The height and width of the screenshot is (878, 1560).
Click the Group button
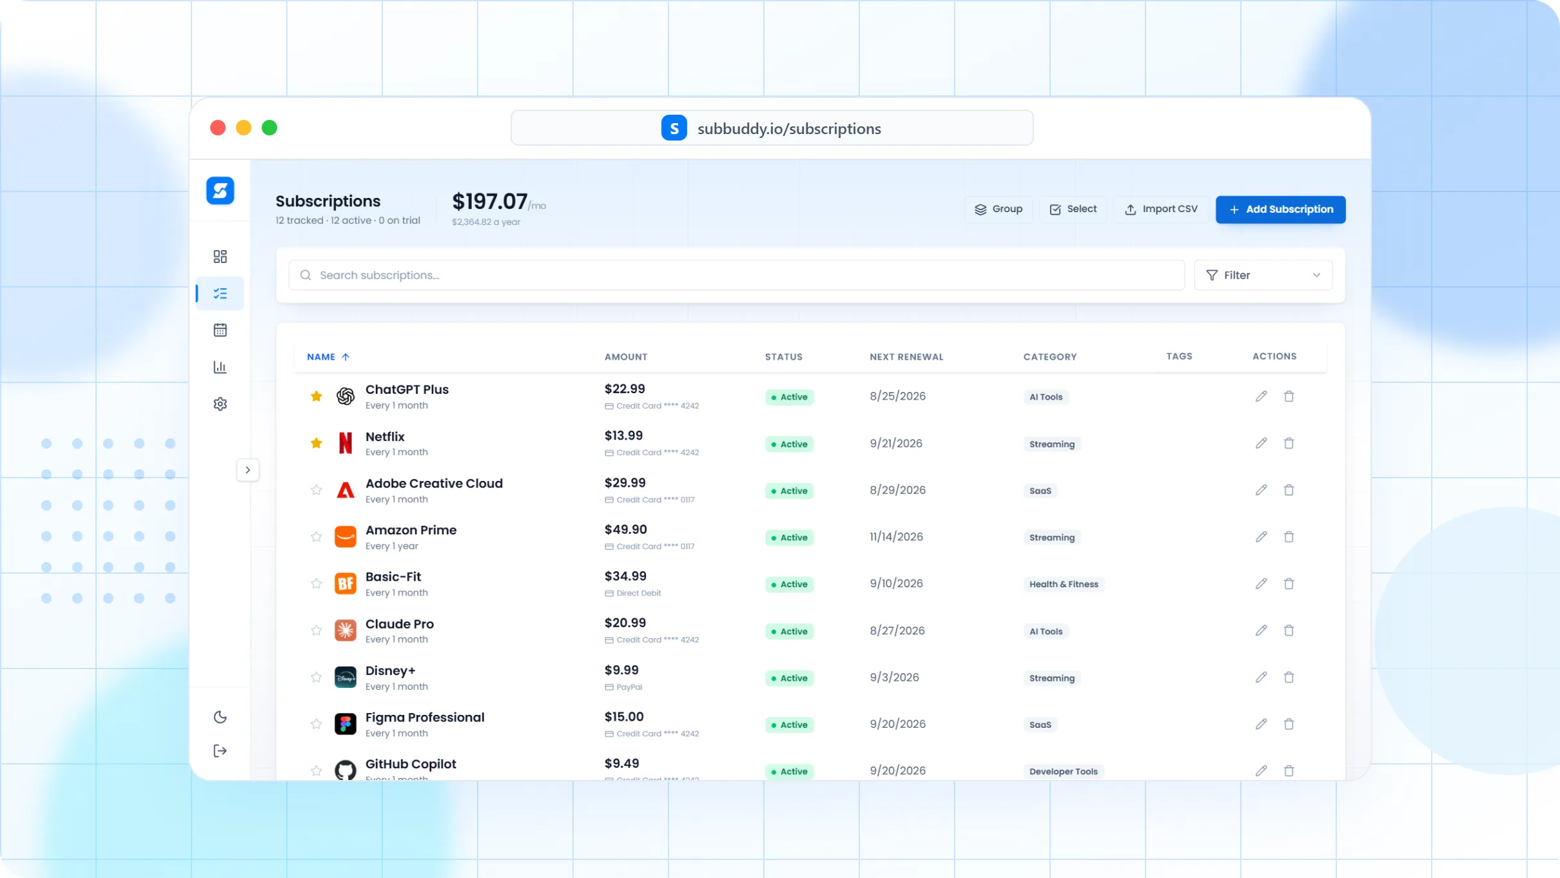[x=999, y=210]
